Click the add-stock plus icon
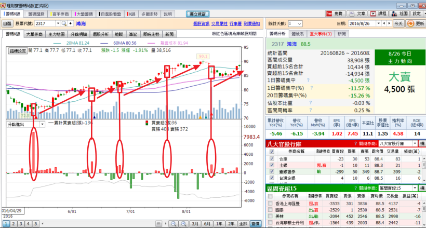This screenshot has width=426, height=228. 70,24
